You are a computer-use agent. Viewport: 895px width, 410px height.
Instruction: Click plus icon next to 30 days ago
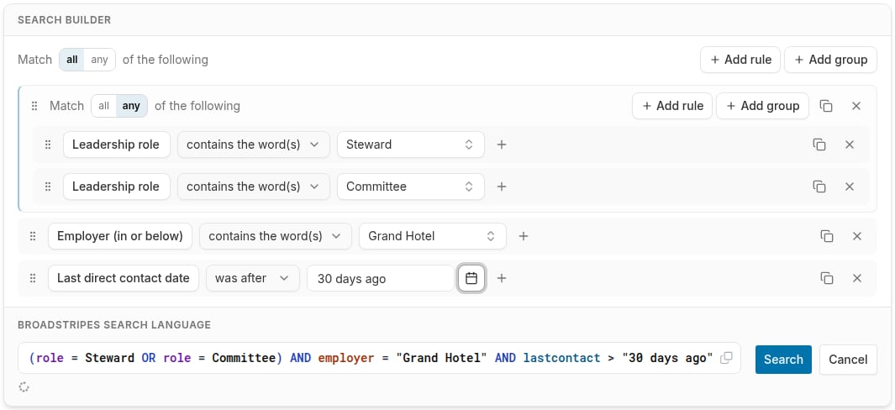[502, 278]
